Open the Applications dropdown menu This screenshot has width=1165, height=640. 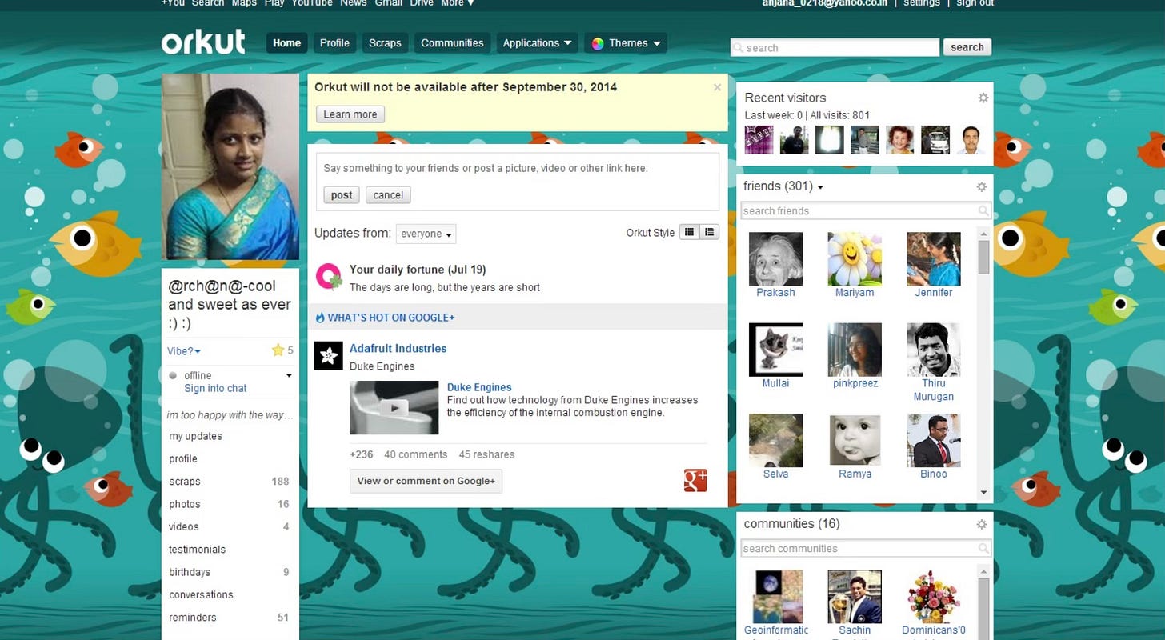(537, 43)
